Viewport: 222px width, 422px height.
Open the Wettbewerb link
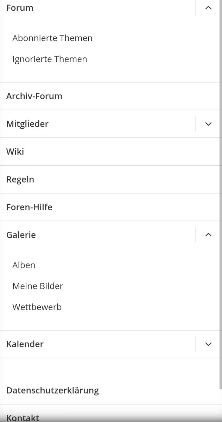pyautogui.click(x=37, y=307)
